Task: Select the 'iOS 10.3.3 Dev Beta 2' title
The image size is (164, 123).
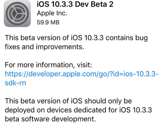Action: pyautogui.click(x=75, y=4)
